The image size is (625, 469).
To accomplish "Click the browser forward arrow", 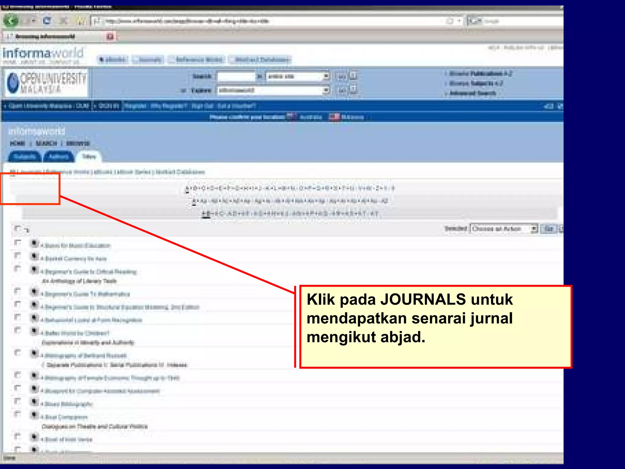I will coord(27,21).
